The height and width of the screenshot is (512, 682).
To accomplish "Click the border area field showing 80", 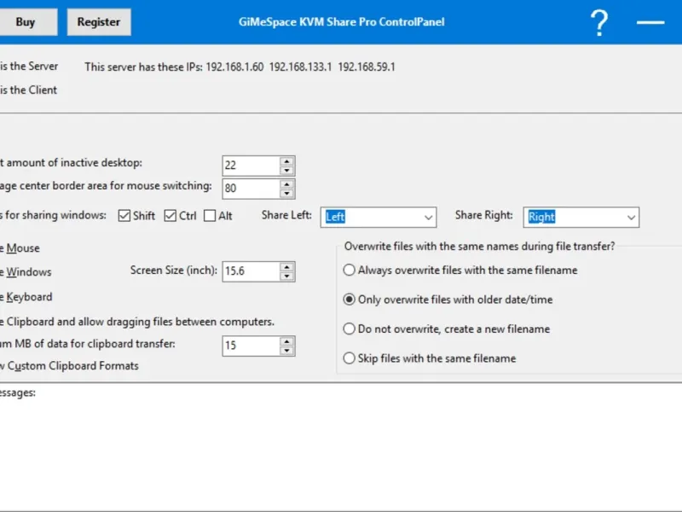I will click(x=251, y=189).
